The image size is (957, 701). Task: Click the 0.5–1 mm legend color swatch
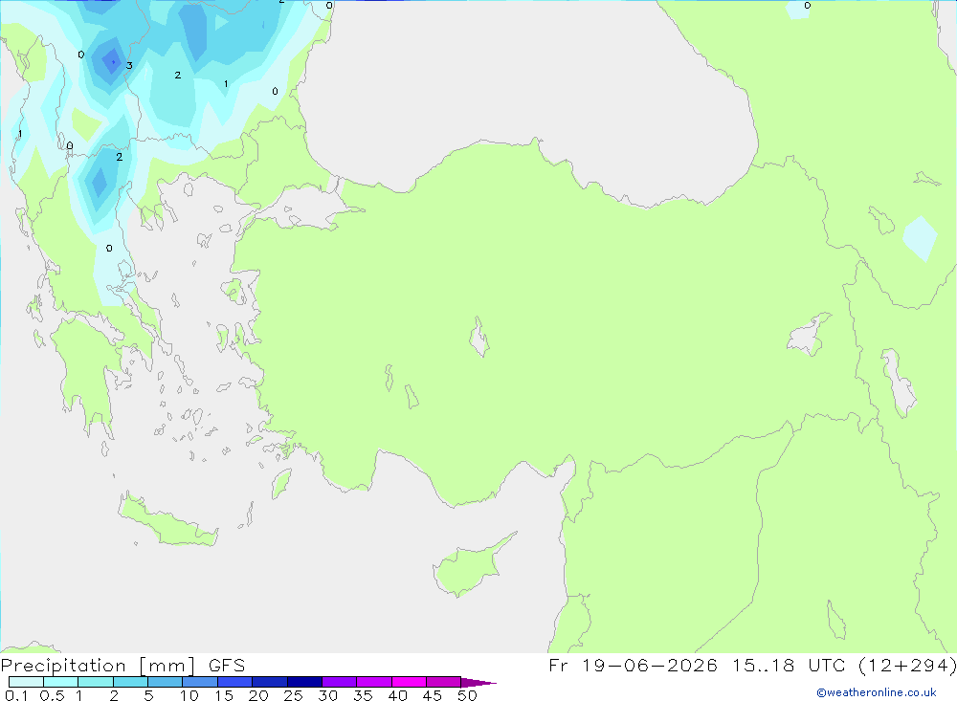[x=61, y=682]
